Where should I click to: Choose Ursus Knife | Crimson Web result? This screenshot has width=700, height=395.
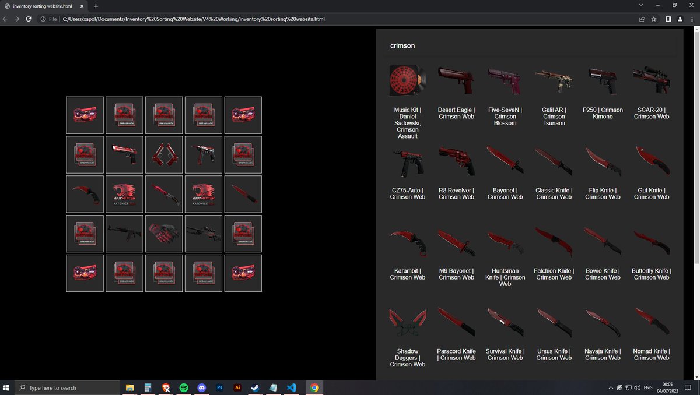[554, 333]
